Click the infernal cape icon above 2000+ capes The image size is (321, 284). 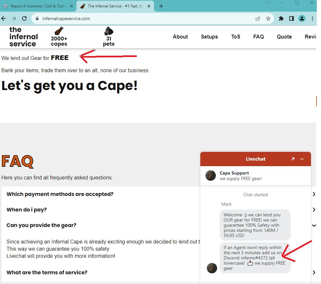pyautogui.click(x=59, y=31)
